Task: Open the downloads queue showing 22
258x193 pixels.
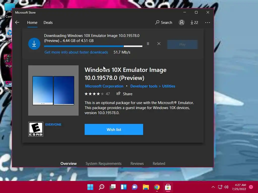Action: click(x=194, y=22)
